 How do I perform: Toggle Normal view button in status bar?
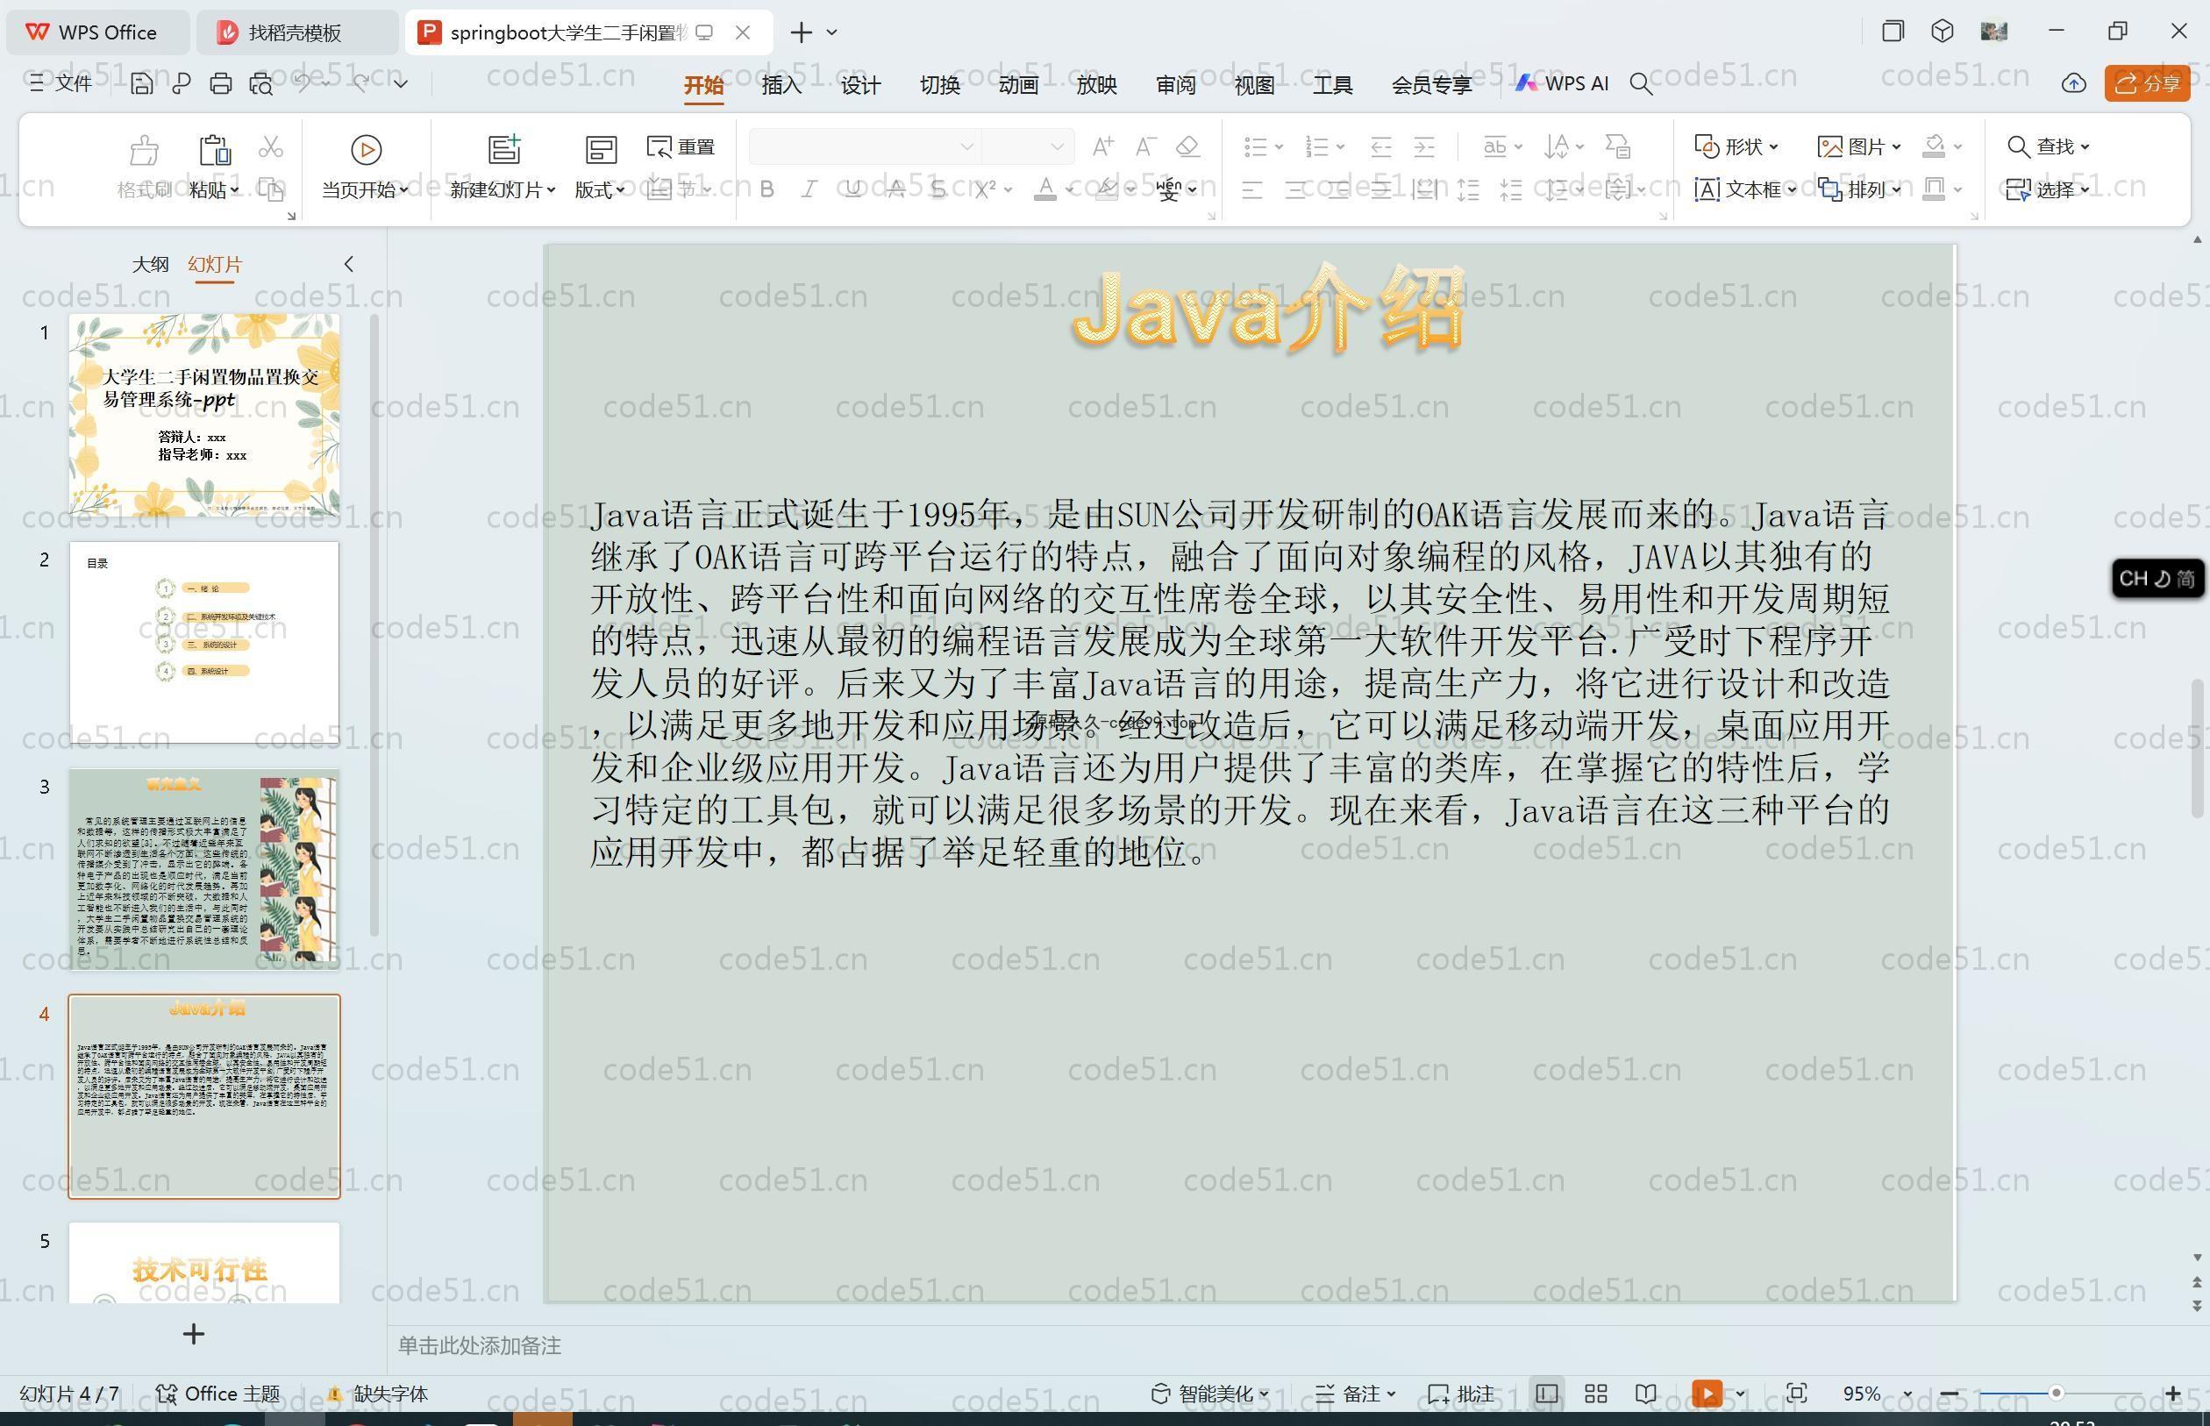tap(1546, 1394)
